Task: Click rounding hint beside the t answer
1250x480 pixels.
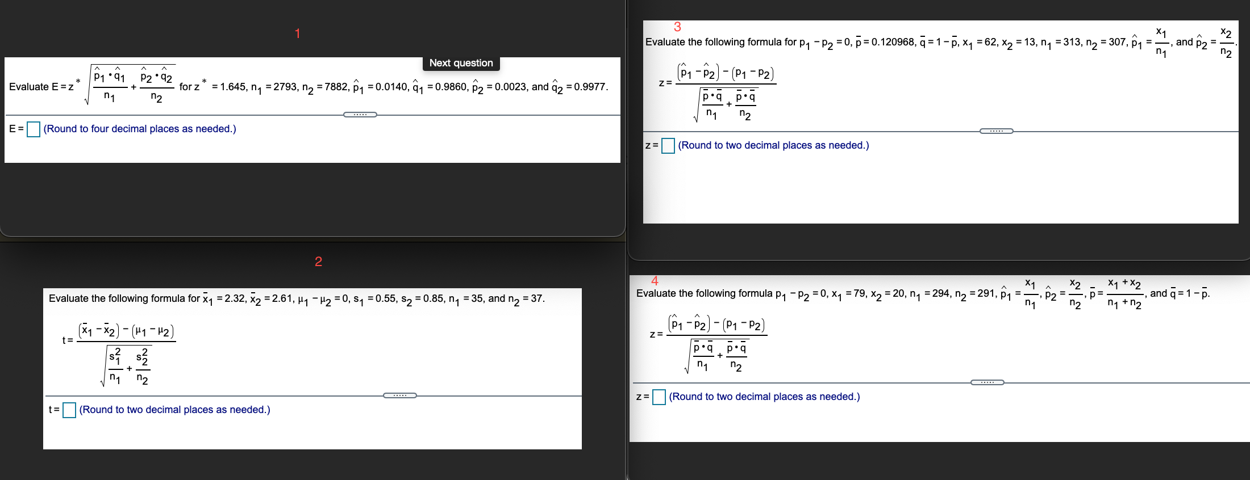Action: click(x=175, y=410)
